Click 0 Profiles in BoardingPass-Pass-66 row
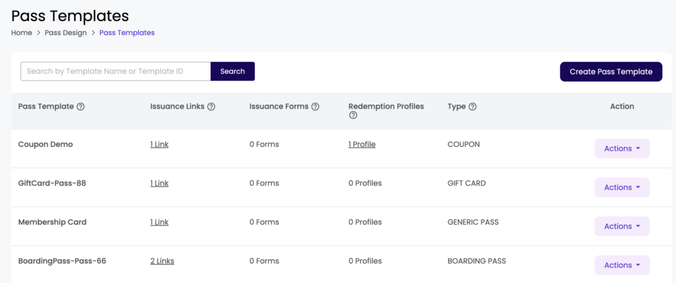The width and height of the screenshot is (676, 283). (365, 261)
